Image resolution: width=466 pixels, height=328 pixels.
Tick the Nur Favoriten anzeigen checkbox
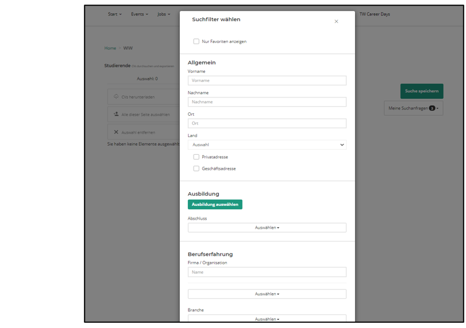[x=196, y=41]
